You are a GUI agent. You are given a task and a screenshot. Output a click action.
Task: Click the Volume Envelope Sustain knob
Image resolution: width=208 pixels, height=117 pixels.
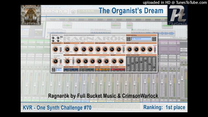pyautogui.click(x=143, y=49)
